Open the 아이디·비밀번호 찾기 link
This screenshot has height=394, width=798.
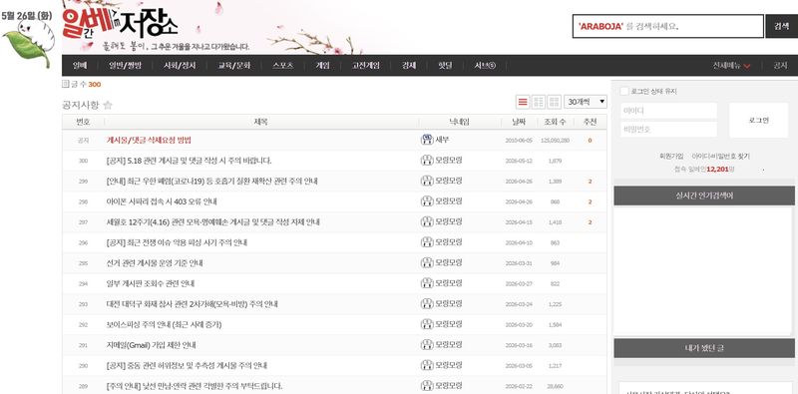[x=720, y=157]
